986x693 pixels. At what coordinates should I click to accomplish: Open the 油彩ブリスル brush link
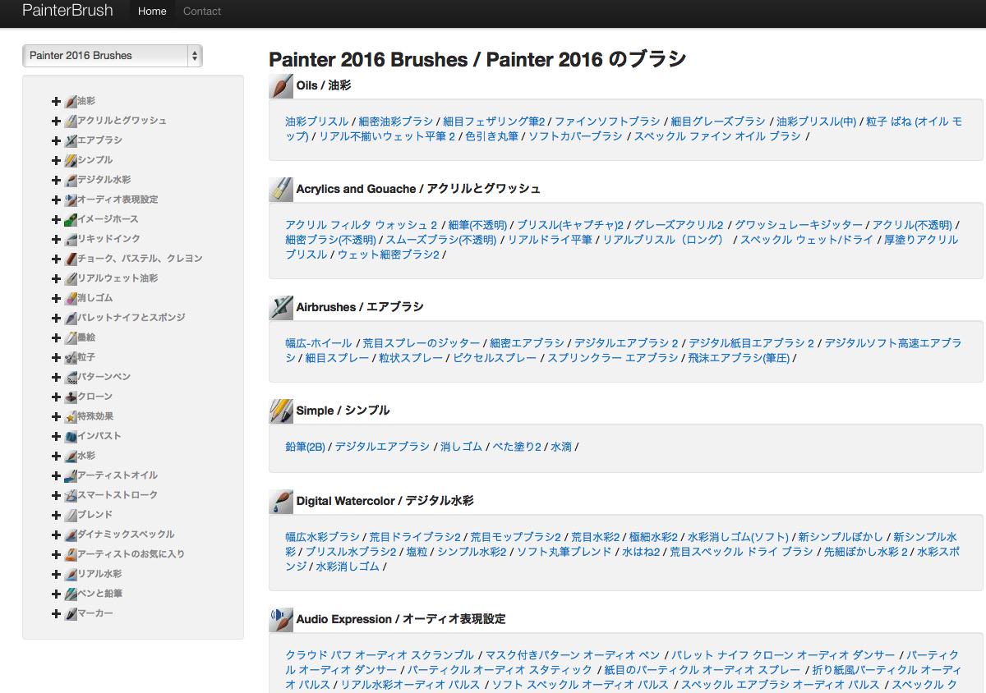[x=317, y=122]
